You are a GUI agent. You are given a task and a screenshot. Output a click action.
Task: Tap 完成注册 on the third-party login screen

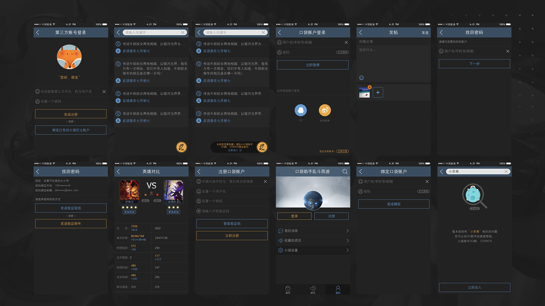click(70, 114)
